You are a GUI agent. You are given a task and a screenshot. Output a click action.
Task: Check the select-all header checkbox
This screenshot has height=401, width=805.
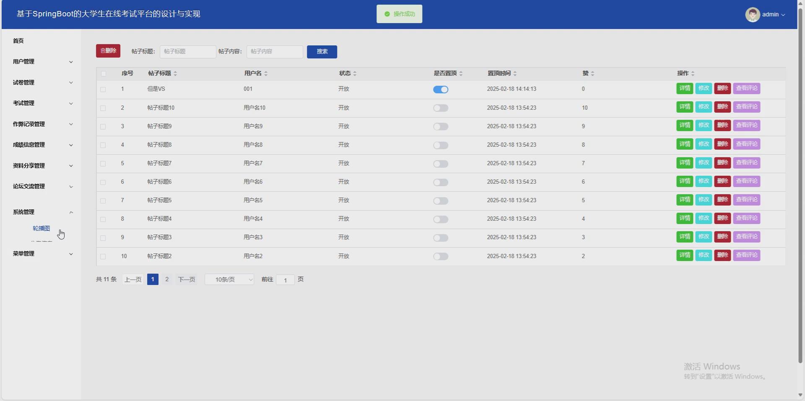(104, 74)
